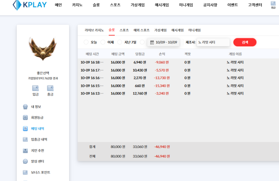Select the Last 7 days (지난 7일) radio
The height and width of the screenshot is (181, 279).
point(120,42)
